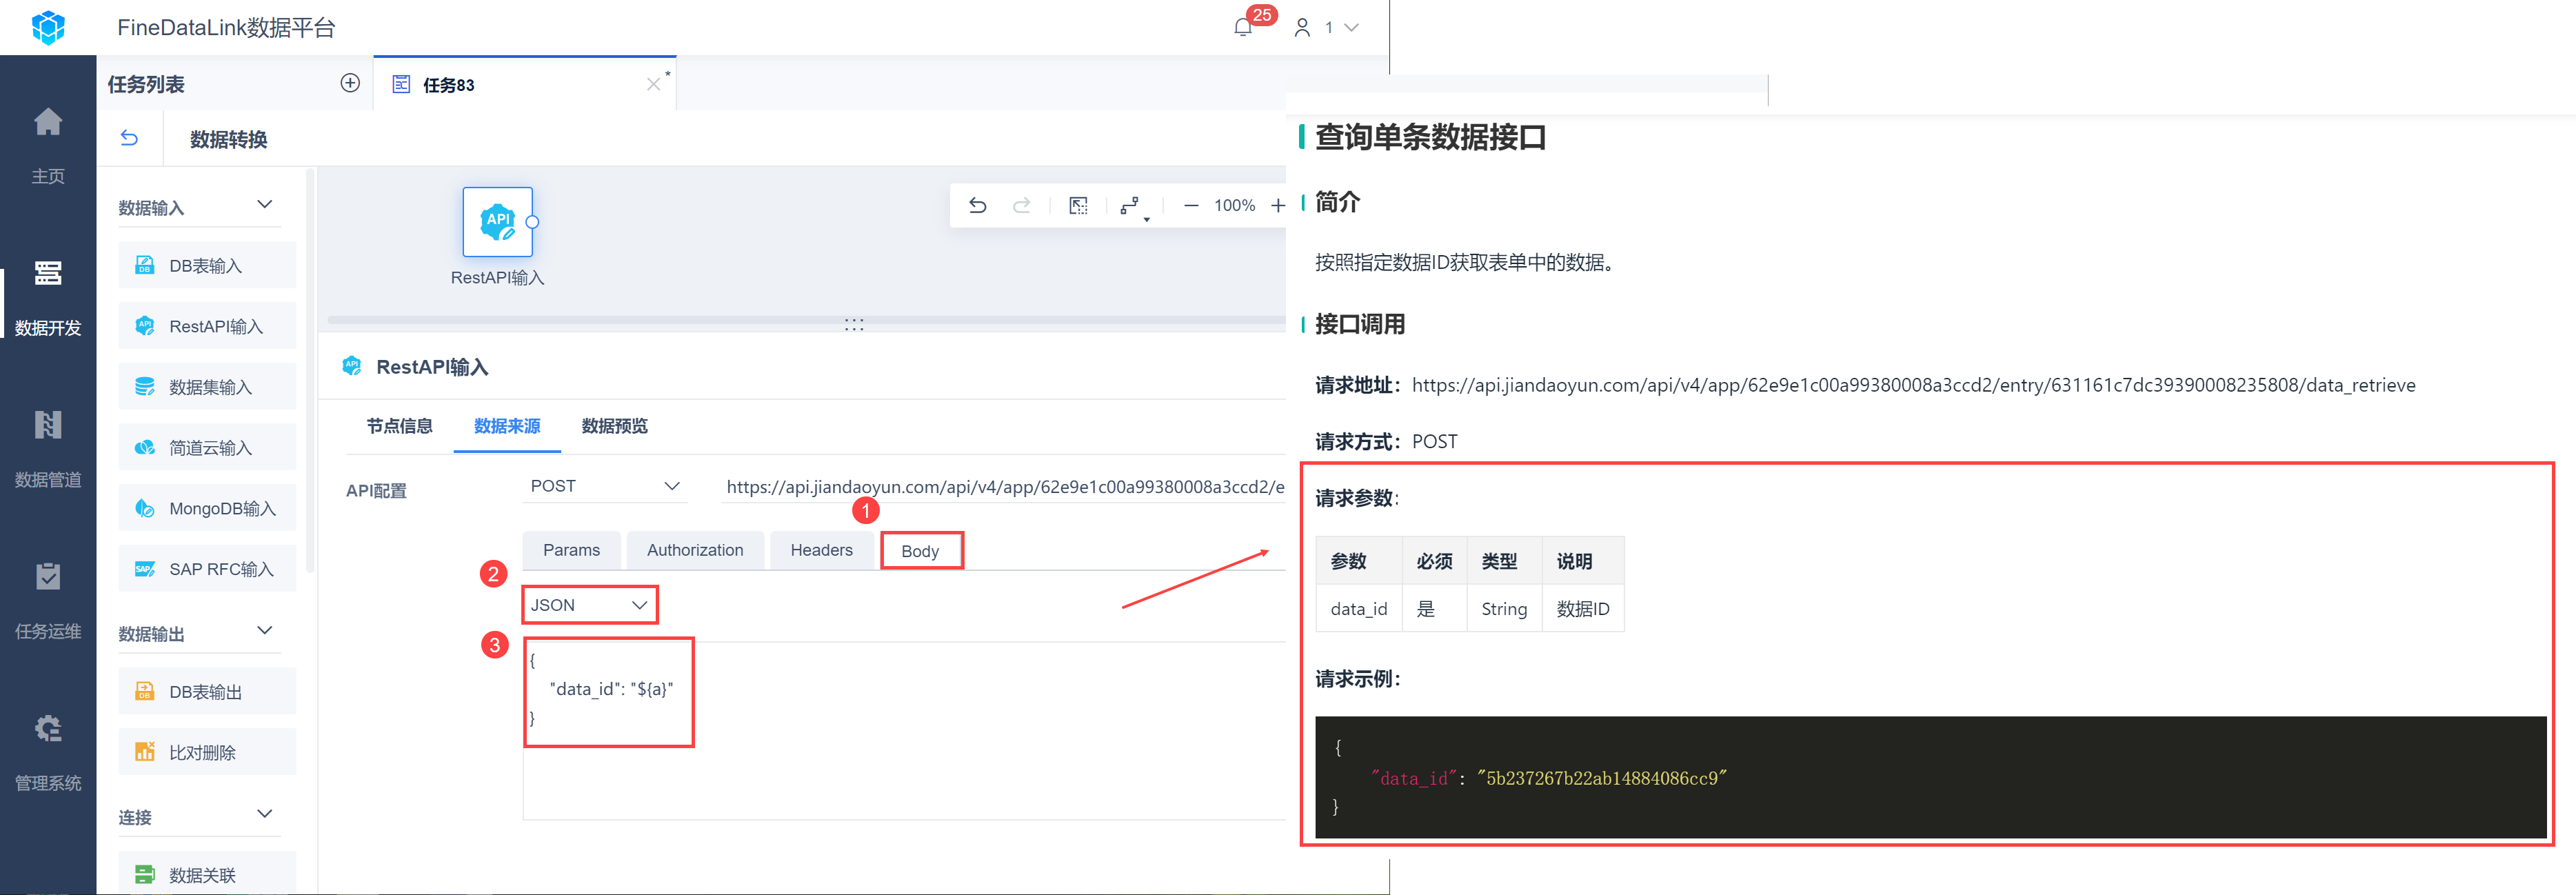The image size is (2576, 895).
Task: Open the Authorization tab
Action: tap(694, 550)
